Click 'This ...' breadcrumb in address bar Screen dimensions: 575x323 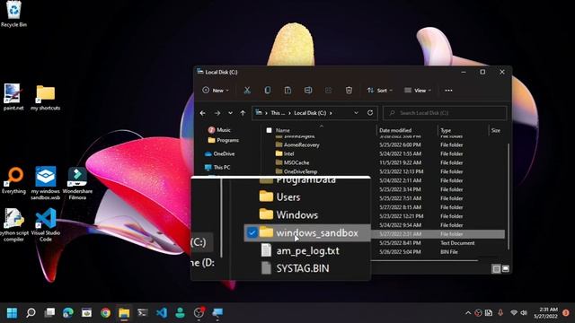pos(278,113)
